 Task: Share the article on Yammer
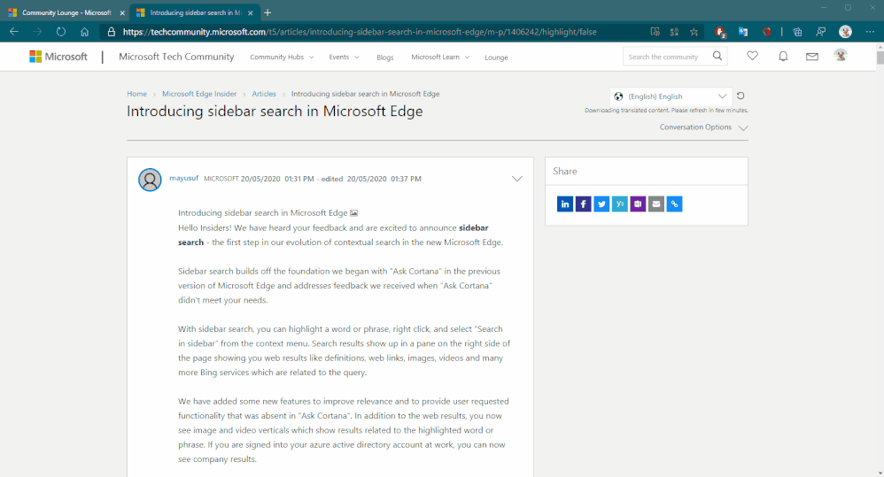(619, 204)
